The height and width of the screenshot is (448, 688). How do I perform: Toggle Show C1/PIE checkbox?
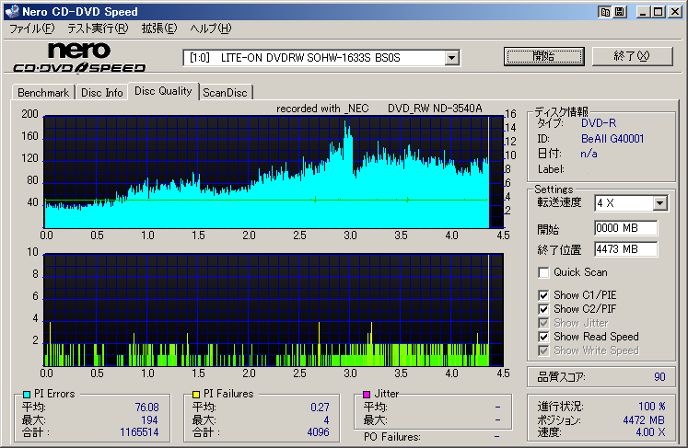coord(543,295)
